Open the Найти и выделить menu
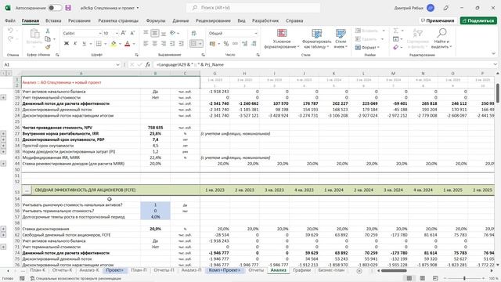 coord(442,38)
